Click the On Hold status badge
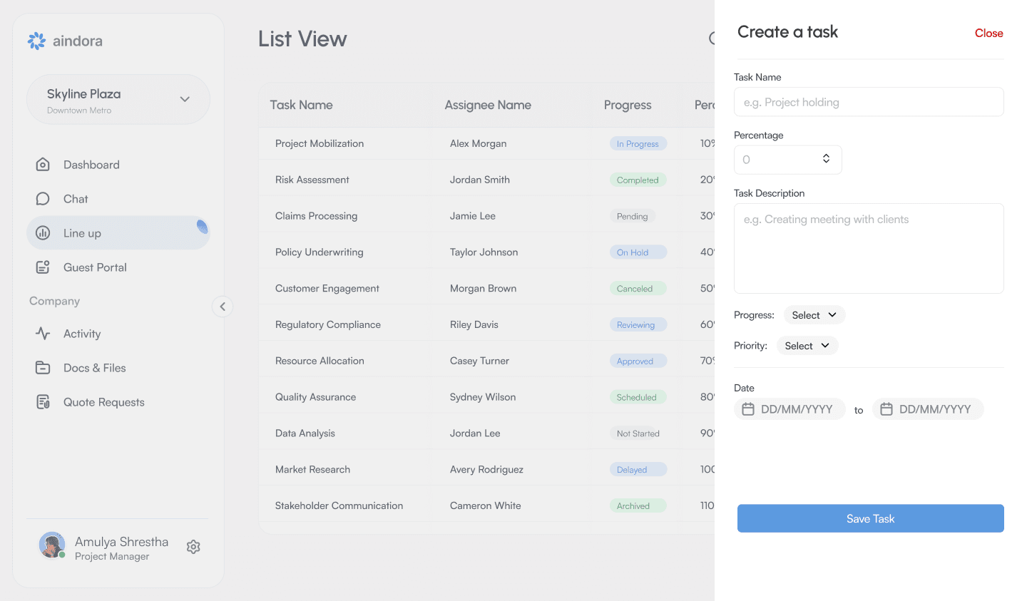Viewport: 1027px width, 601px height. tap(638, 252)
